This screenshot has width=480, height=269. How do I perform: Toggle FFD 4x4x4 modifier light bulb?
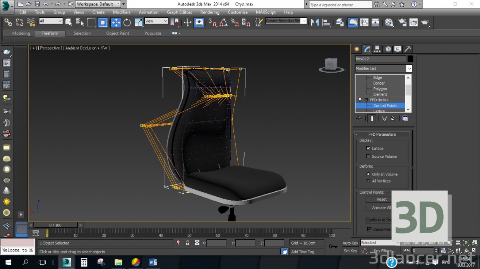tap(360, 100)
